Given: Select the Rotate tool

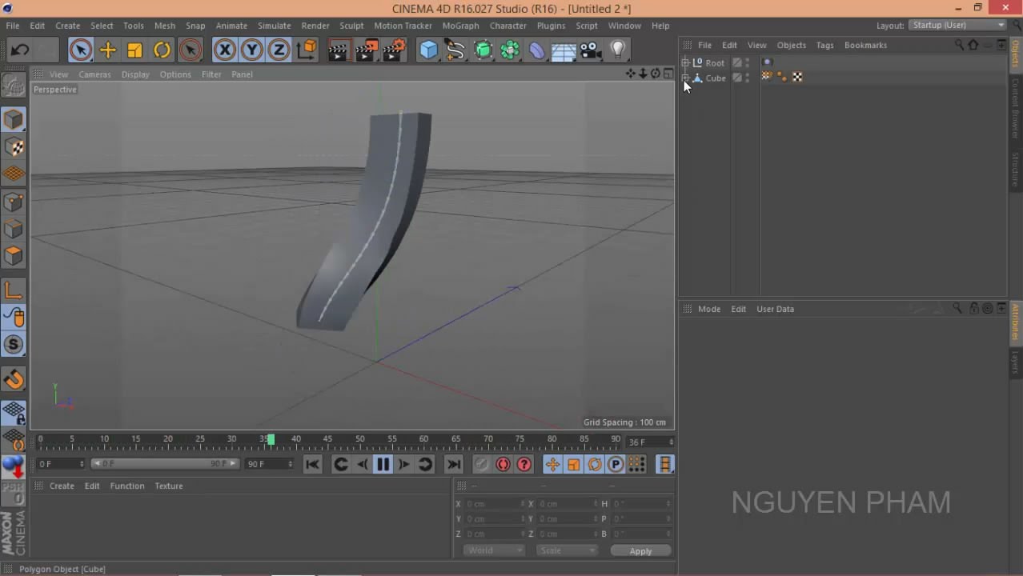Looking at the screenshot, I should pyautogui.click(x=162, y=50).
